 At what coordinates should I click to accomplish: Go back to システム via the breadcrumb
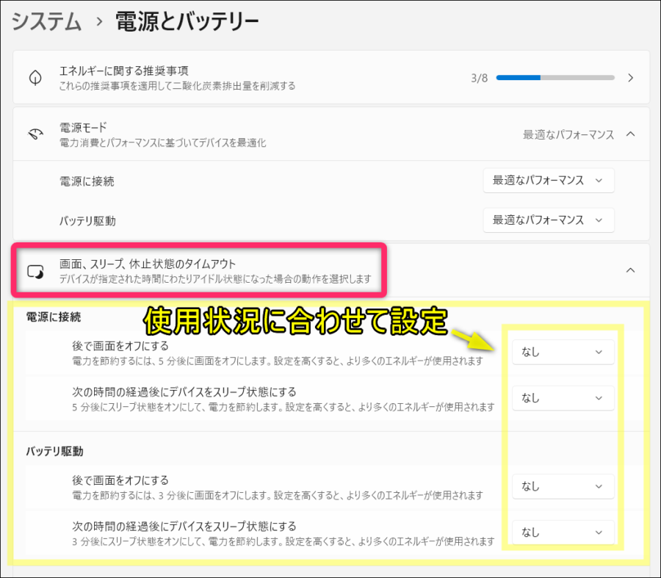46,22
